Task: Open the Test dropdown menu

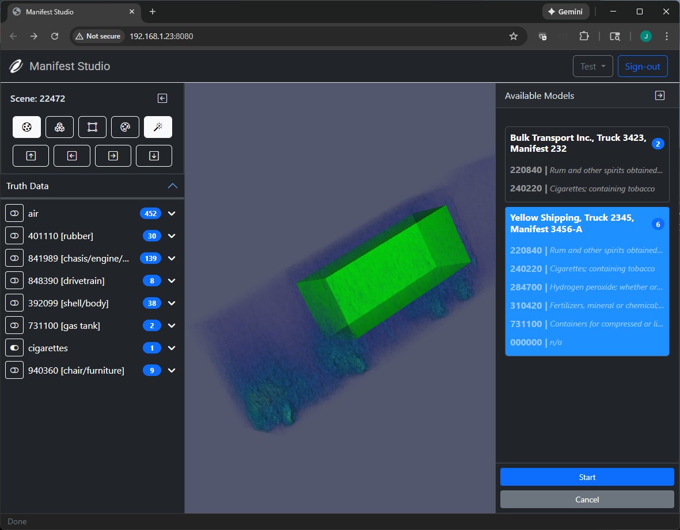Action: pos(592,67)
